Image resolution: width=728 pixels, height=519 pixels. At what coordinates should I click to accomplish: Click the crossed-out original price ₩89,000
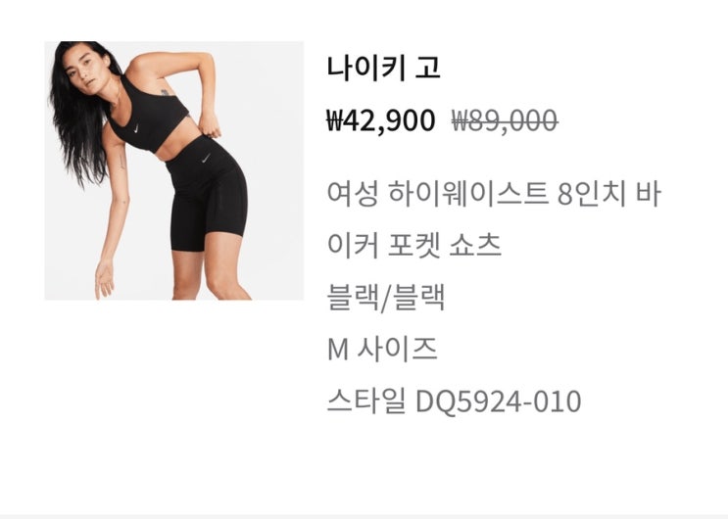pos(505,120)
